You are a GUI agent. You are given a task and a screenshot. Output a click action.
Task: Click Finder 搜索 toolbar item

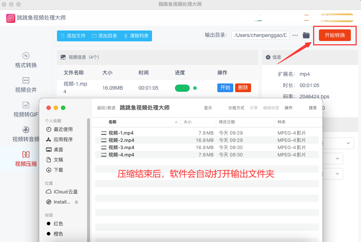point(313,108)
